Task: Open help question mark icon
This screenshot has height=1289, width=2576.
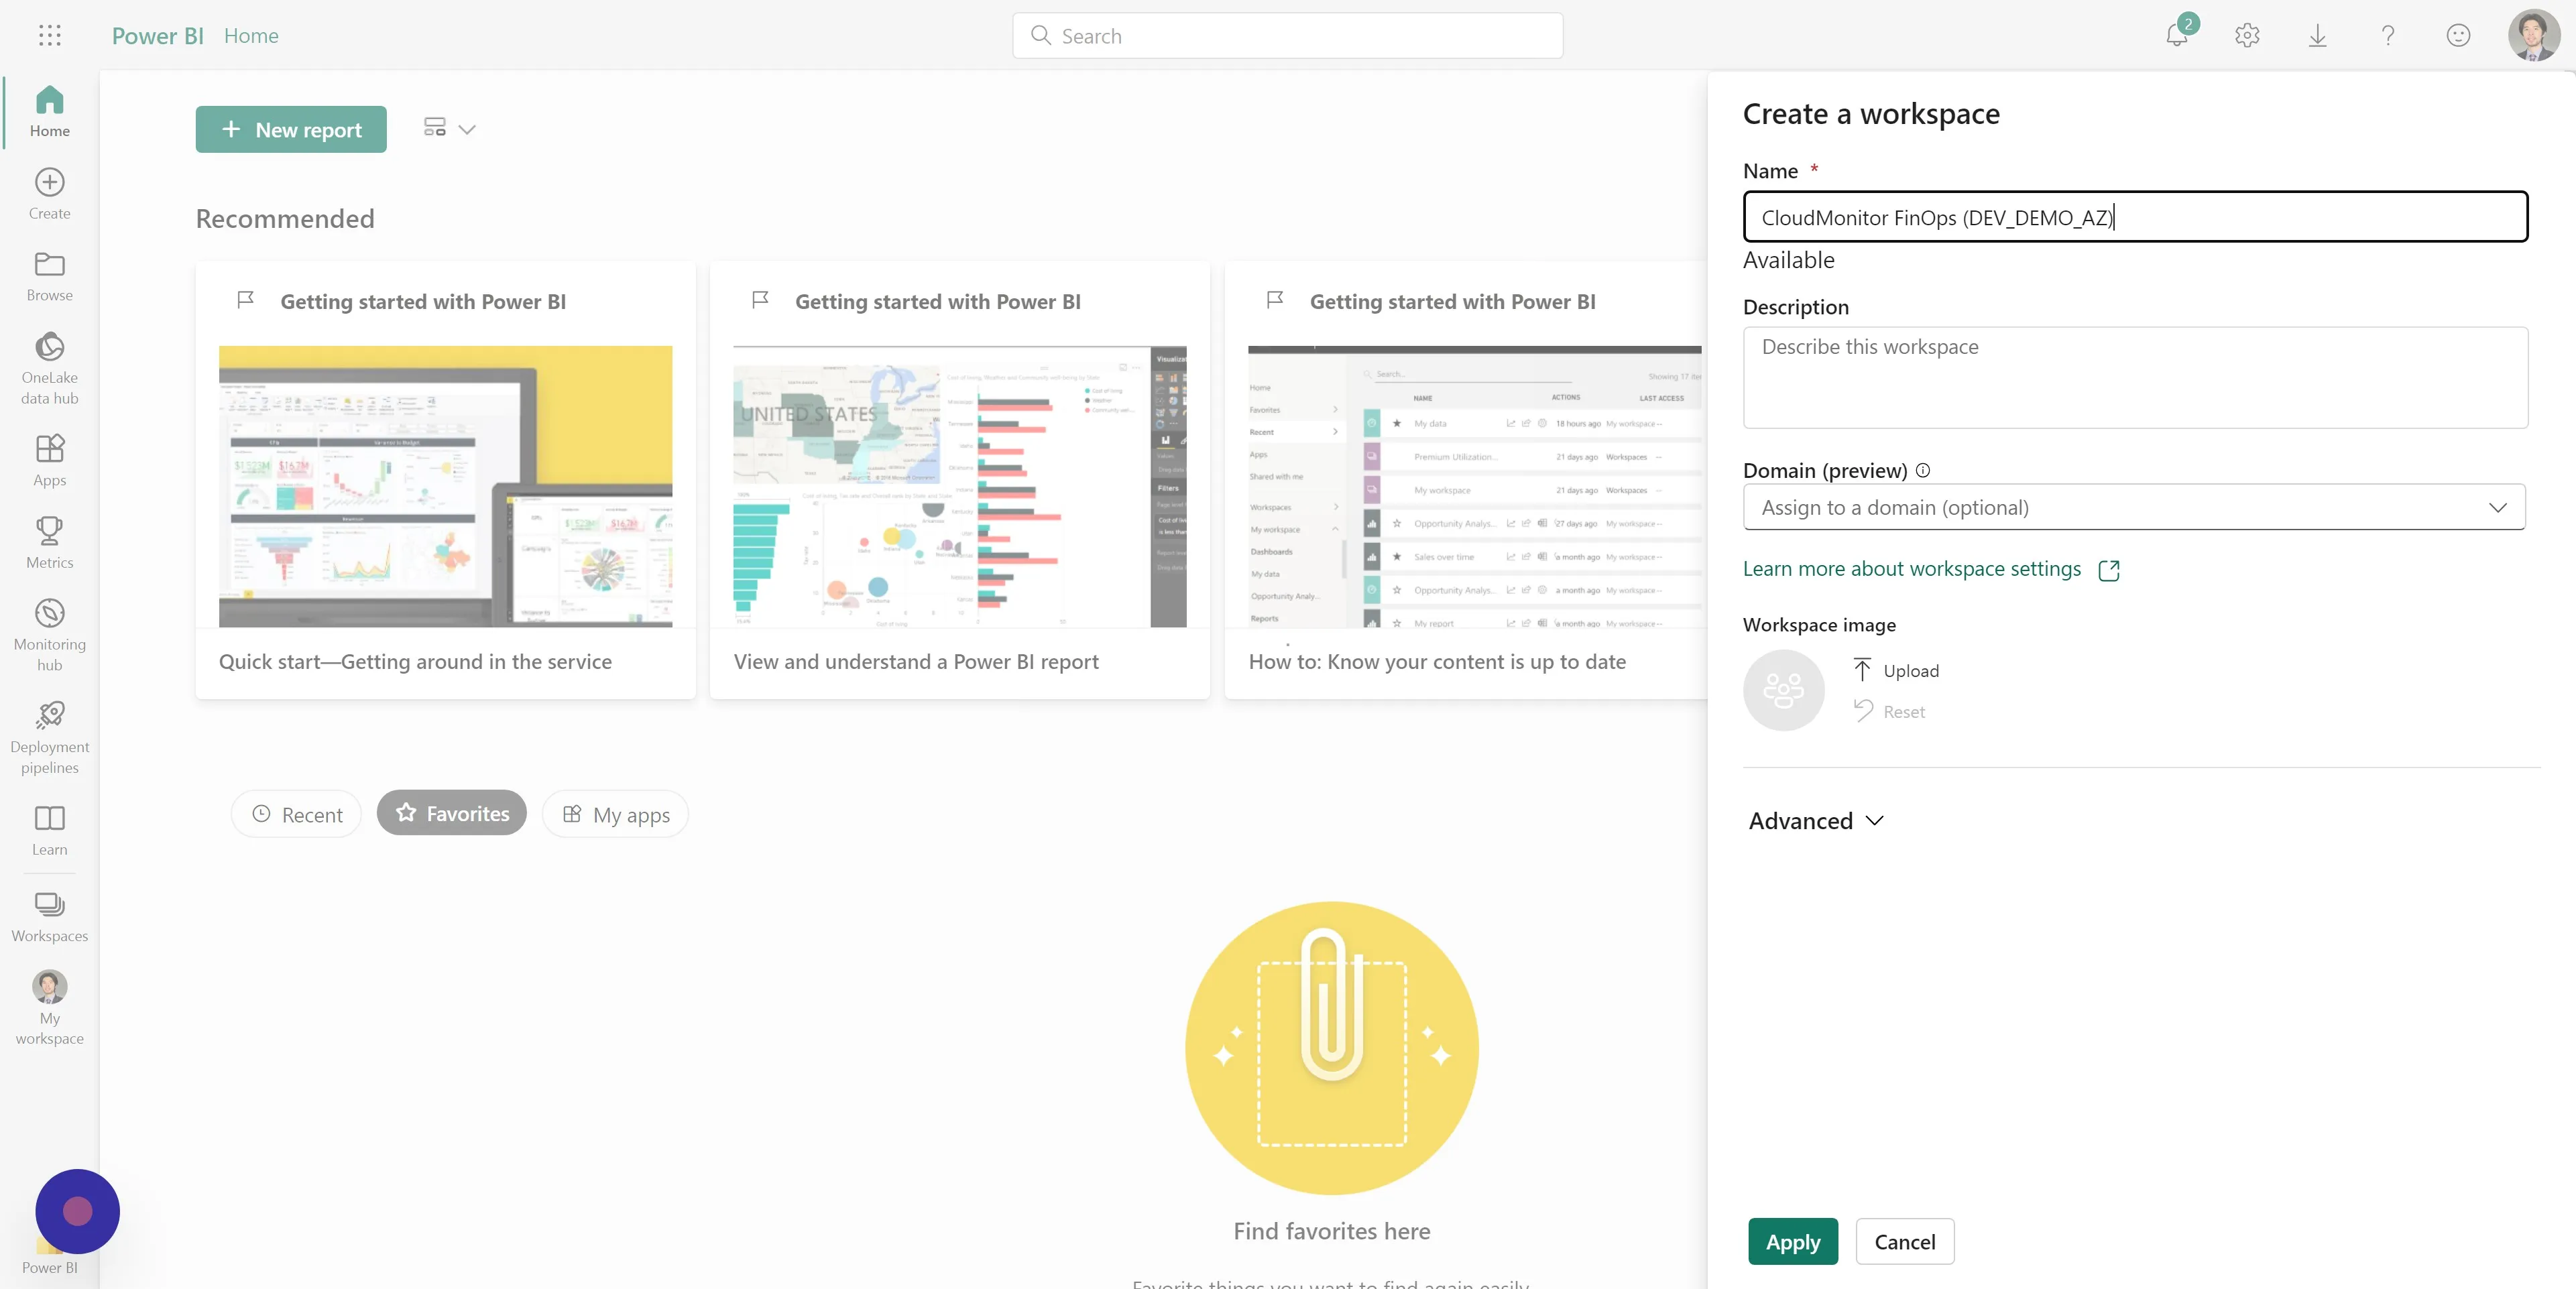Action: 2388,36
